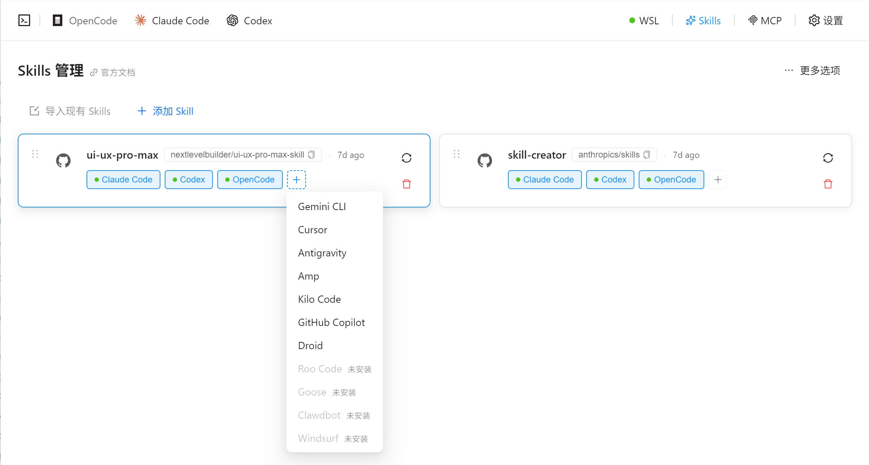Screen dimensions: 869x465
Task: Click 添加 Skill button
Action: coord(165,111)
